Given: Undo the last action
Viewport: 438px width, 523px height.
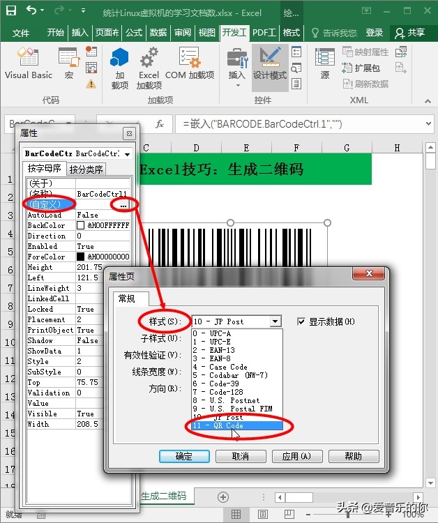Looking at the screenshot, I should point(31,10).
